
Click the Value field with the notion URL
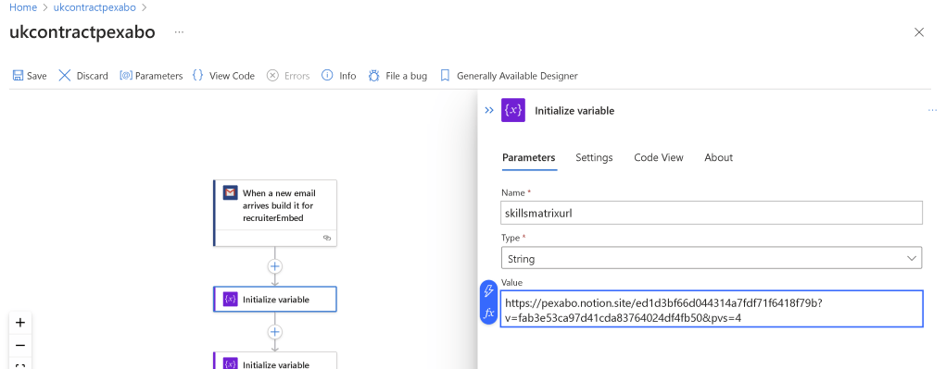[712, 309]
